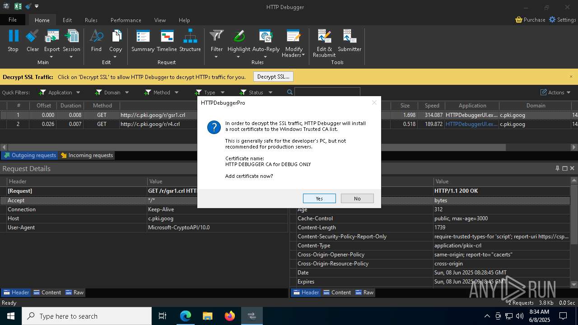The height and width of the screenshot is (325, 578).
Task: Open the Excel icon in quick access bar
Action: 18,6
